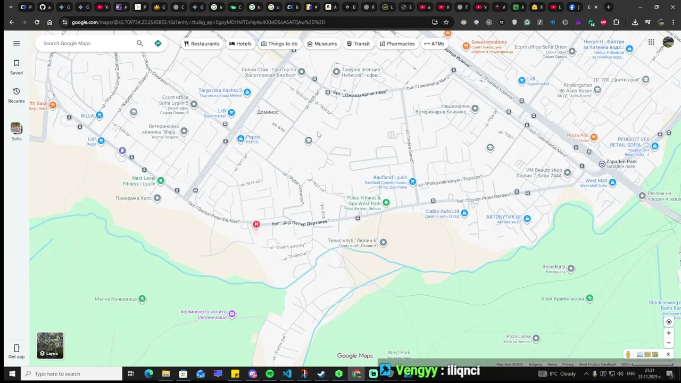The height and width of the screenshot is (383, 681).
Task: Zoom out the map with minus
Action: (669, 343)
